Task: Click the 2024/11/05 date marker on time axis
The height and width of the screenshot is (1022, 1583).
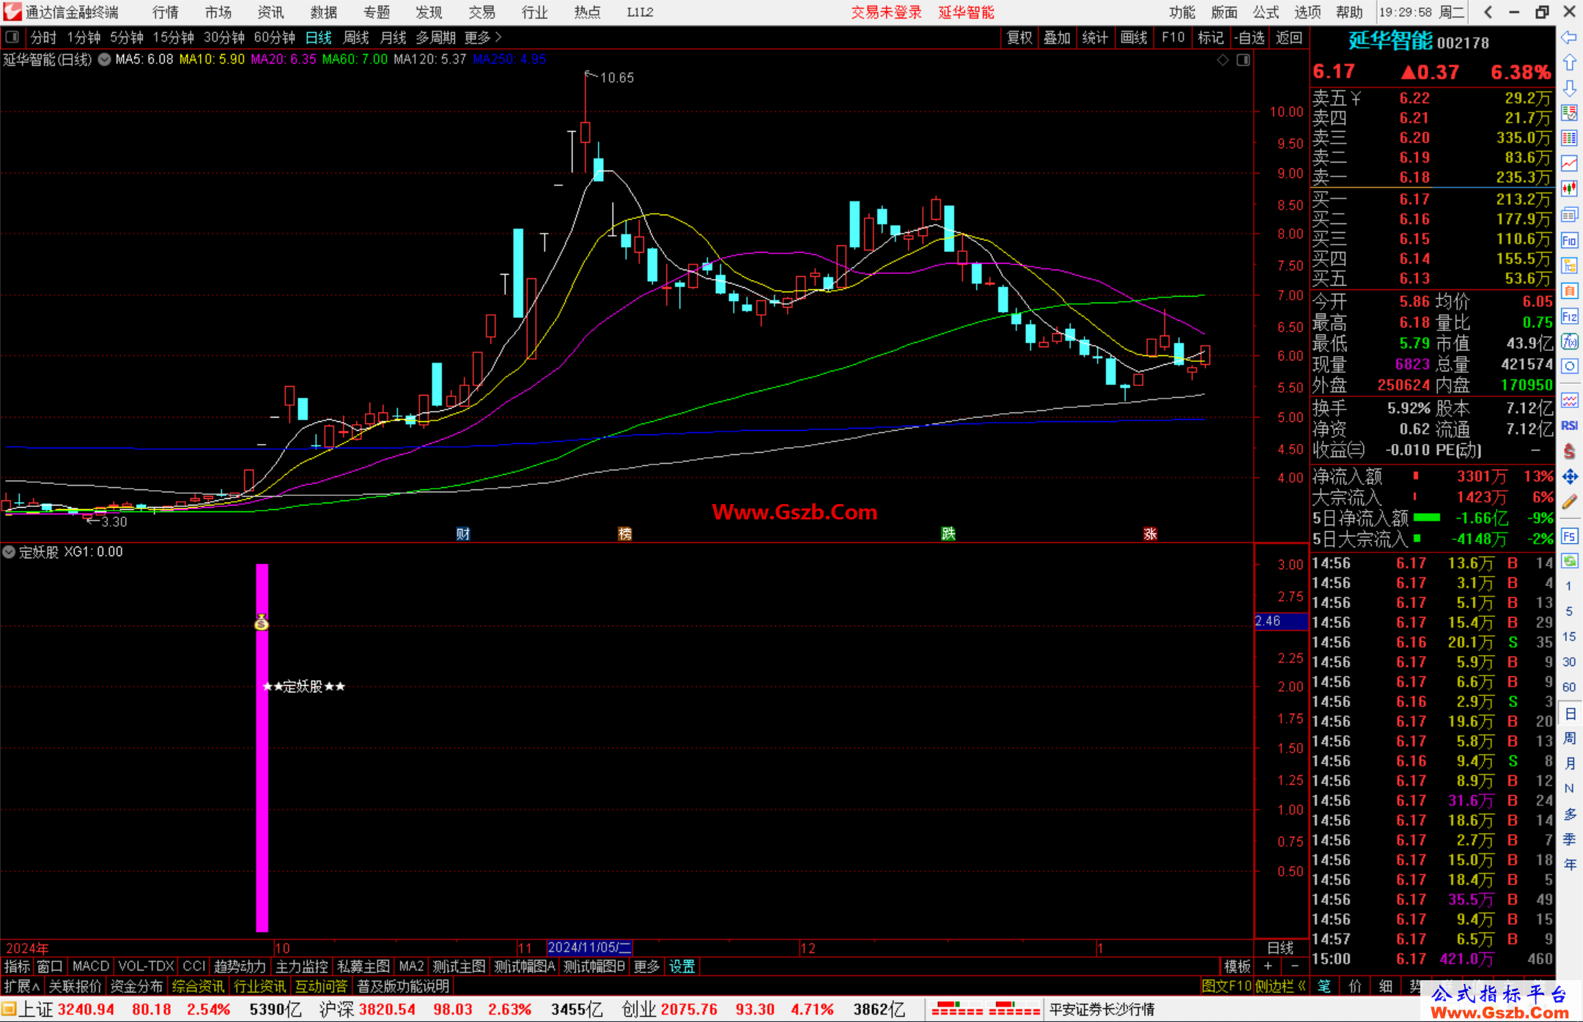Action: (589, 947)
